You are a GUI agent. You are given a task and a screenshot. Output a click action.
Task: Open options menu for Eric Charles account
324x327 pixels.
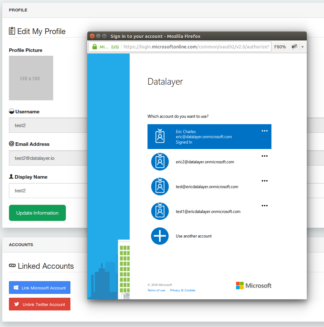[x=264, y=131]
